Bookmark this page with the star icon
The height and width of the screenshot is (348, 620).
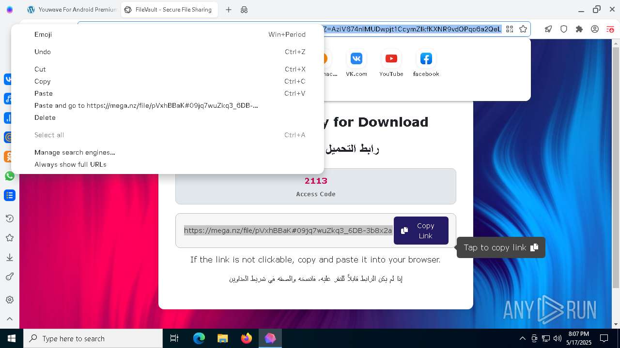[x=523, y=29]
